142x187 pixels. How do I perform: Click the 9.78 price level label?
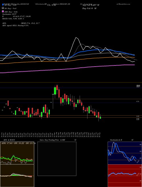pos(138,101)
